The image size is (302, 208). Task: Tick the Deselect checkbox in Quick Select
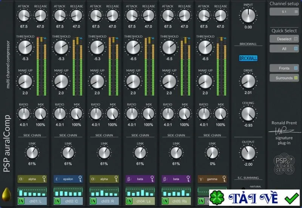pos(296,39)
